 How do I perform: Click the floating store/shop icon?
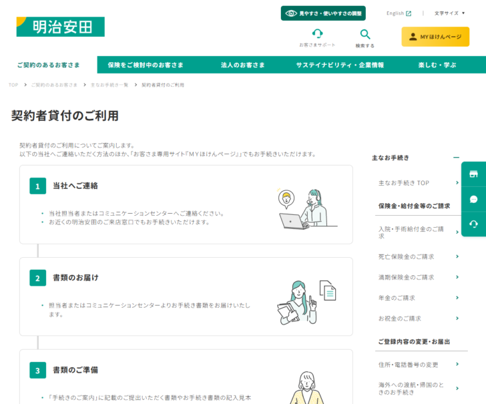tap(473, 174)
